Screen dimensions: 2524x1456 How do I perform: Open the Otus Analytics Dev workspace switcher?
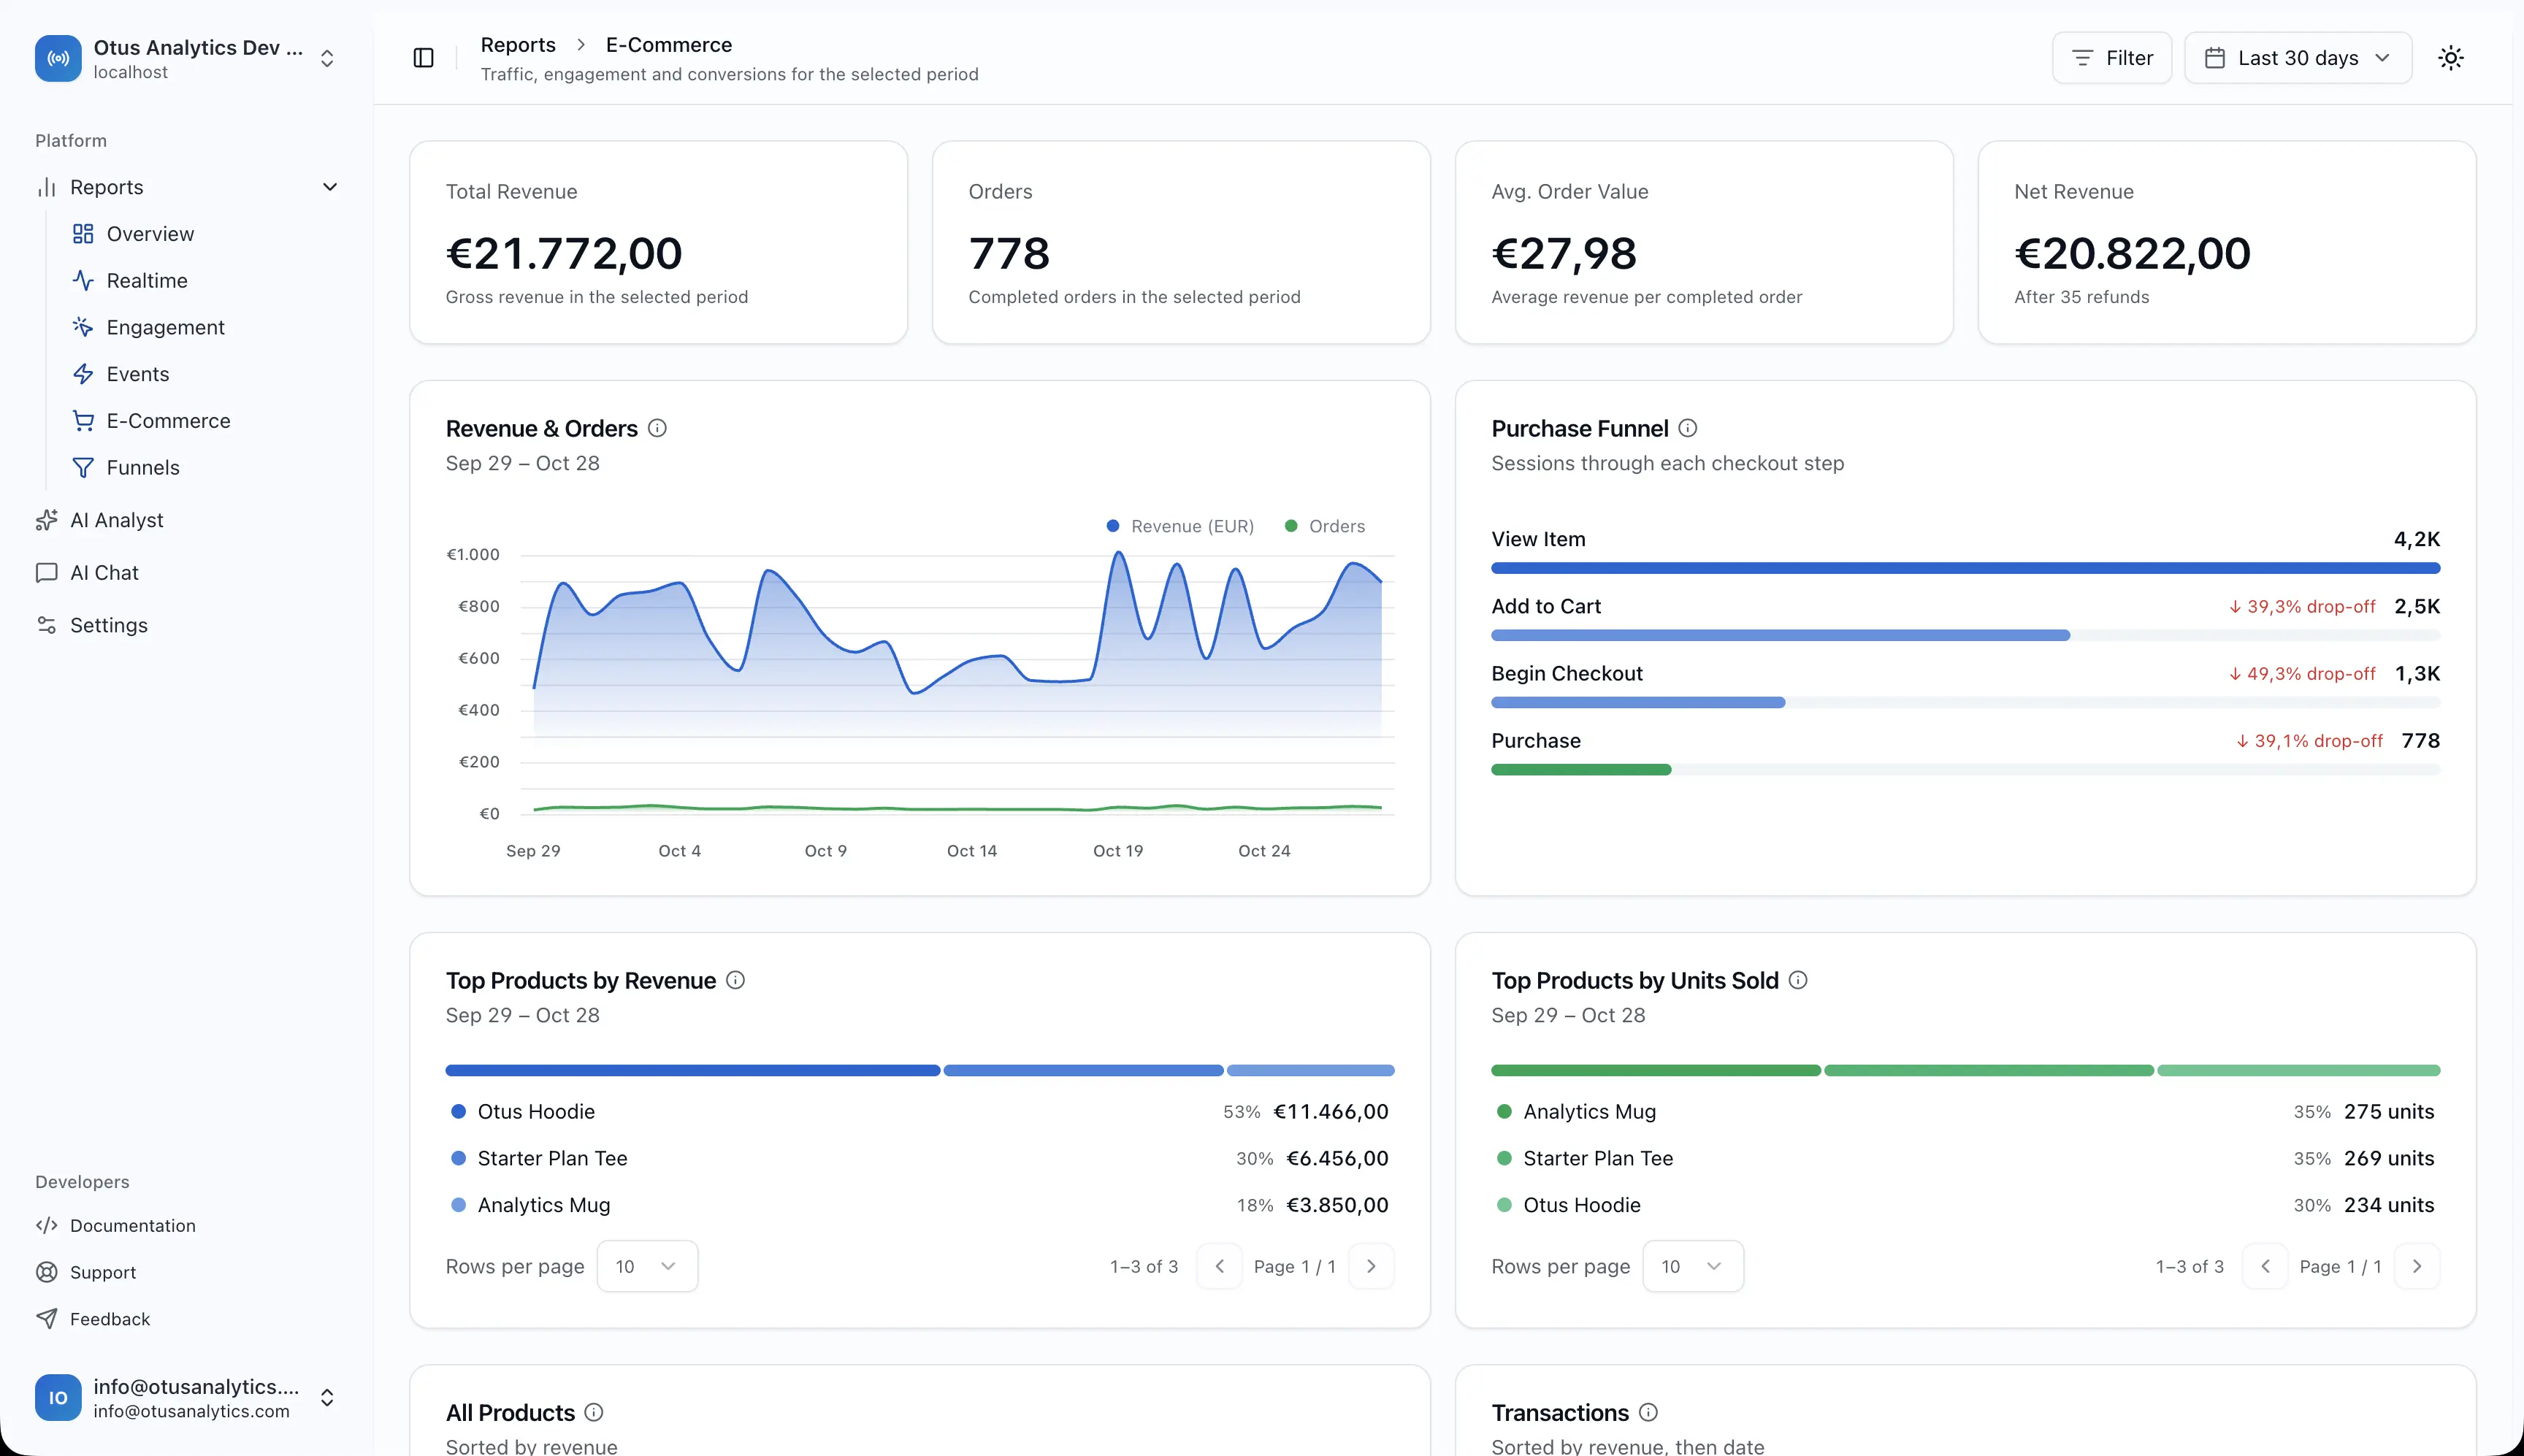tap(187, 58)
